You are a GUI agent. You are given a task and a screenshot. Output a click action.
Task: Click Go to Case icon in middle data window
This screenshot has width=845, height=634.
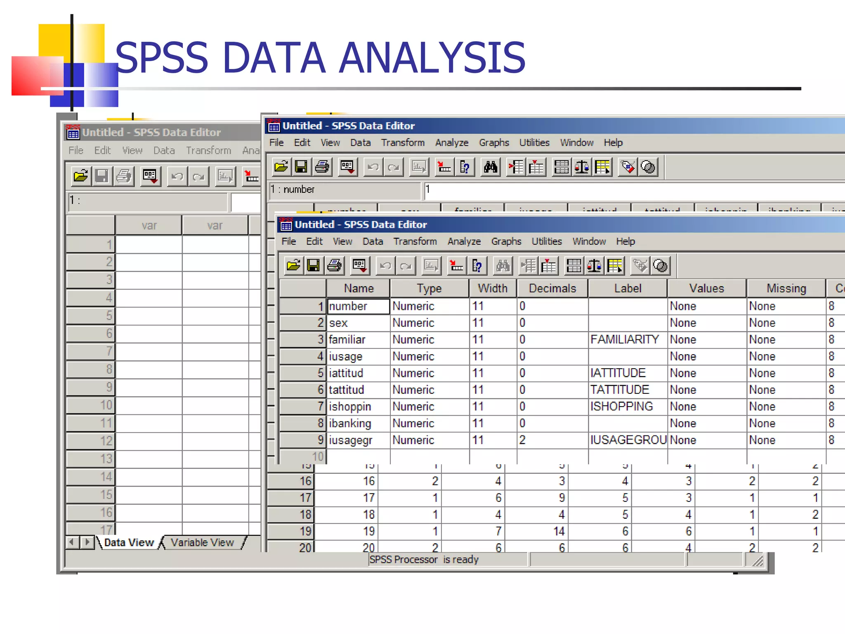click(444, 167)
